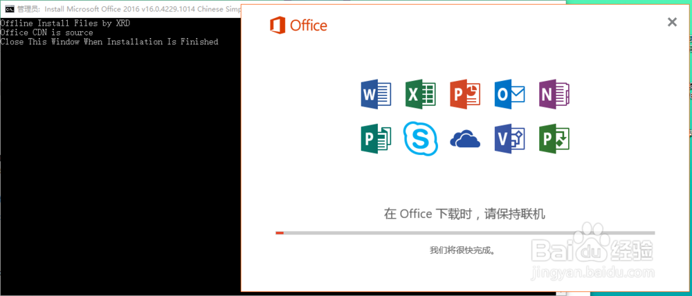This screenshot has width=692, height=296.
Task: Click the Excel icon in Office installer
Action: click(x=421, y=94)
